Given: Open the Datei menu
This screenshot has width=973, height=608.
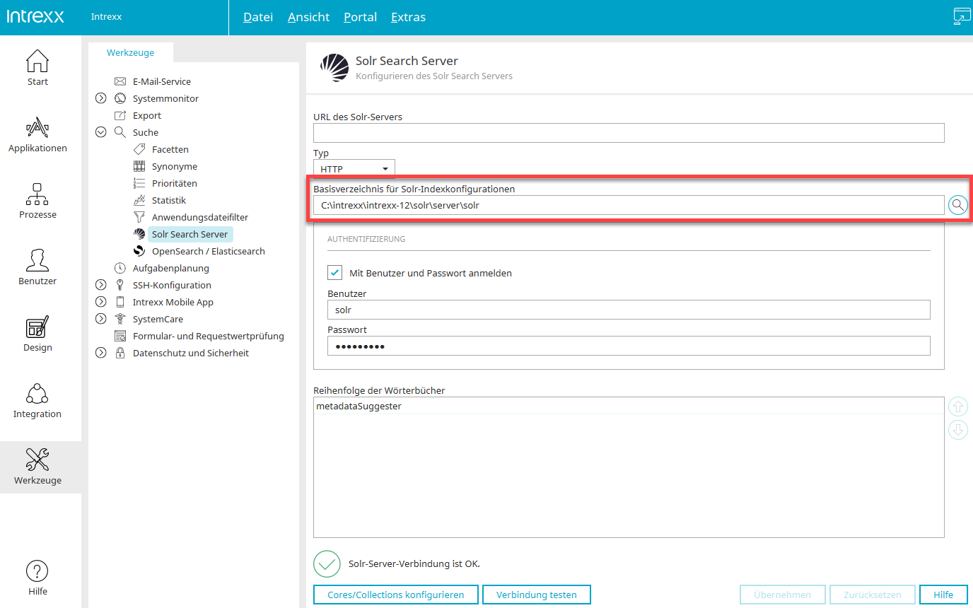Looking at the screenshot, I should pyautogui.click(x=257, y=17).
